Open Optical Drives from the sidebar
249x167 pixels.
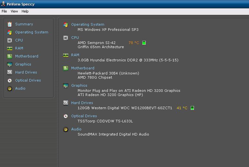point(28,80)
